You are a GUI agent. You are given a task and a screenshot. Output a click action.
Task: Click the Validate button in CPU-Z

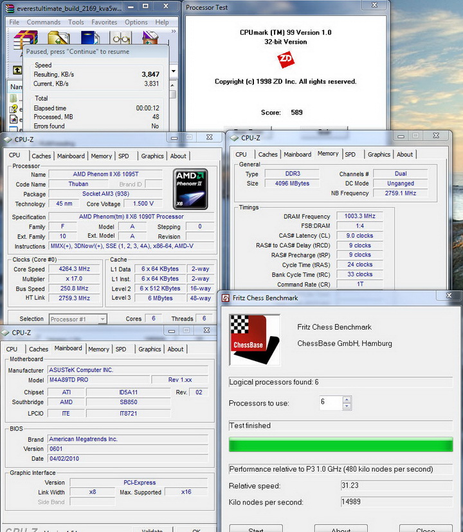click(152, 529)
